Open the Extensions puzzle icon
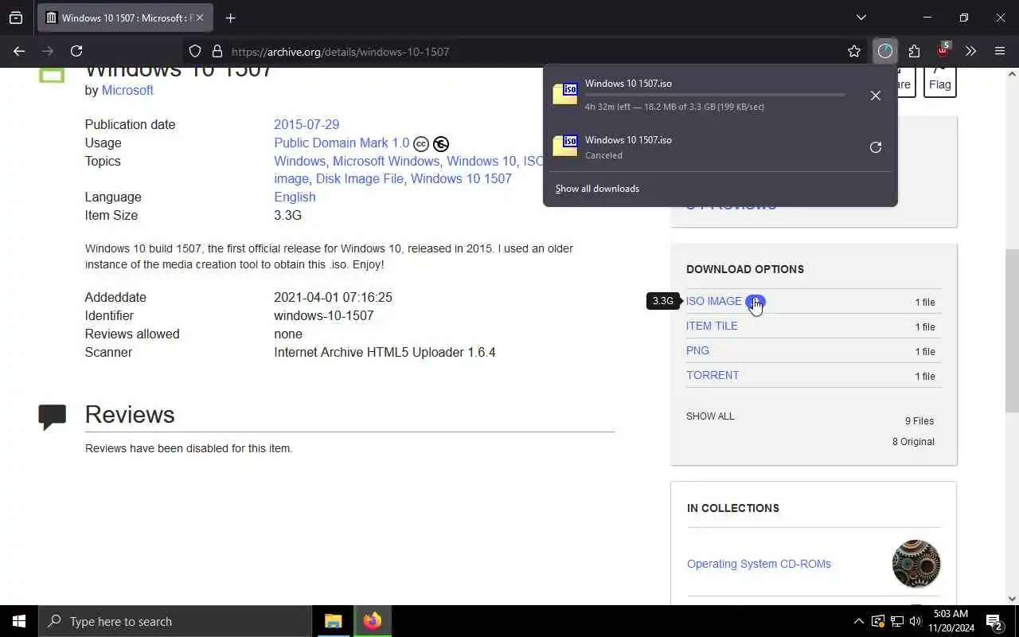 point(914,51)
